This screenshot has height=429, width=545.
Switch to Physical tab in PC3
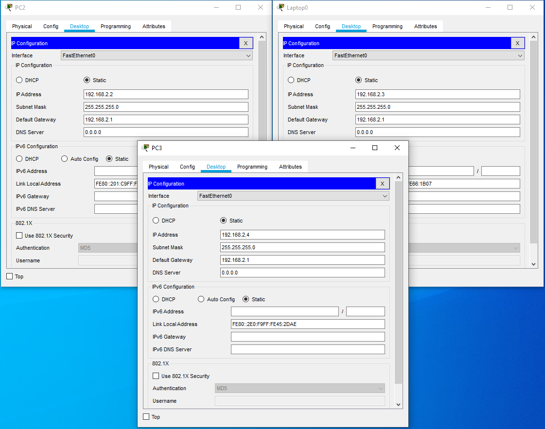[158, 167]
